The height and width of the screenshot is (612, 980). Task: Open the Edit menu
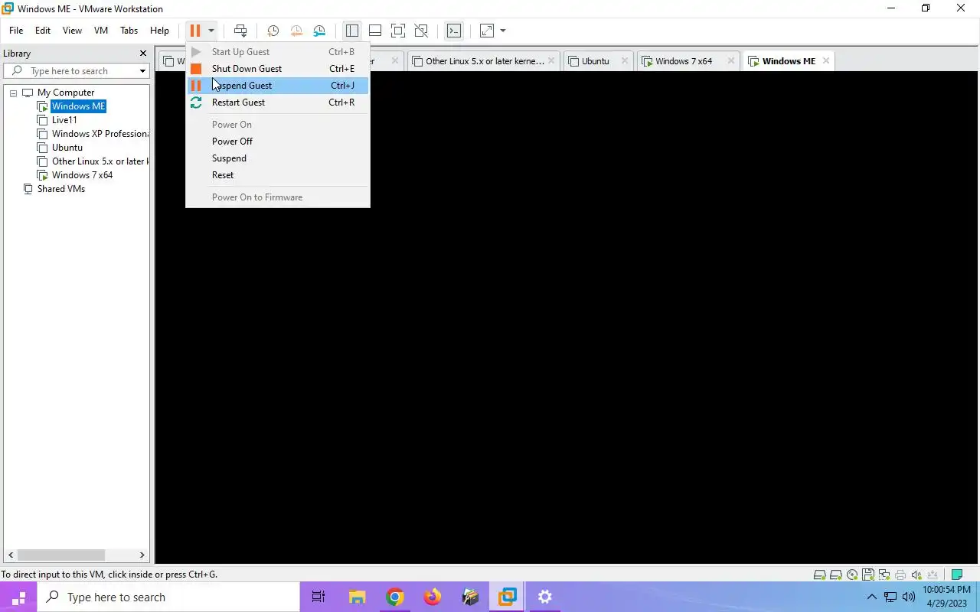43,31
